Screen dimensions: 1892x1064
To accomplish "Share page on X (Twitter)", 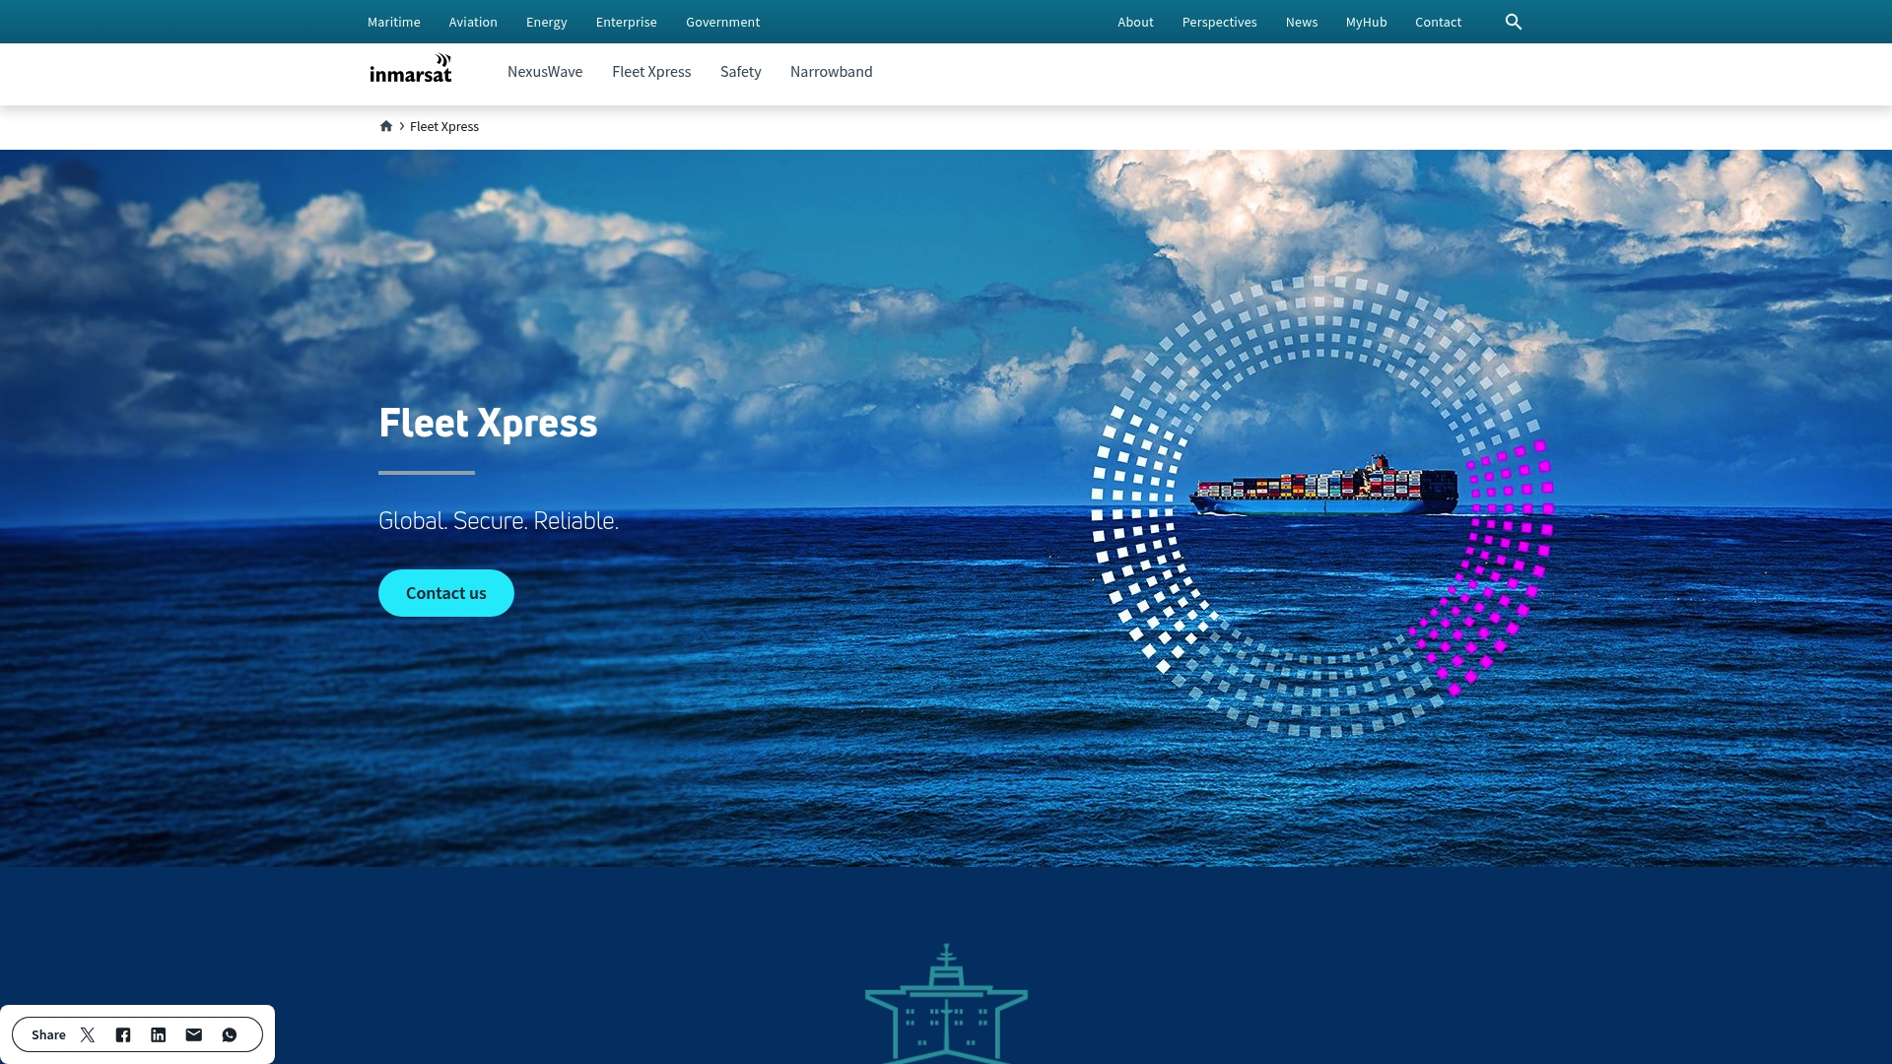I will coord(88,1034).
